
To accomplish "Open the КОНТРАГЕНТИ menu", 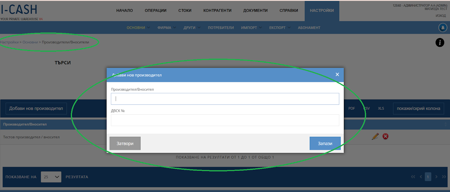I will 217,11.
